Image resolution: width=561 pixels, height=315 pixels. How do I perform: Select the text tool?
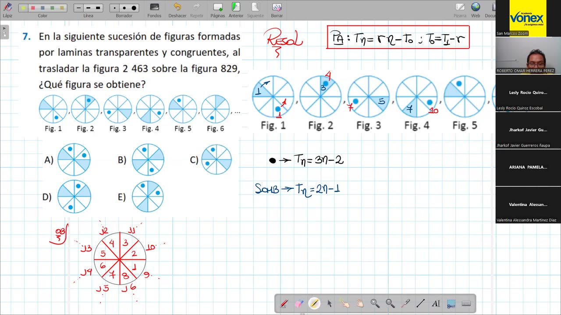point(436,303)
